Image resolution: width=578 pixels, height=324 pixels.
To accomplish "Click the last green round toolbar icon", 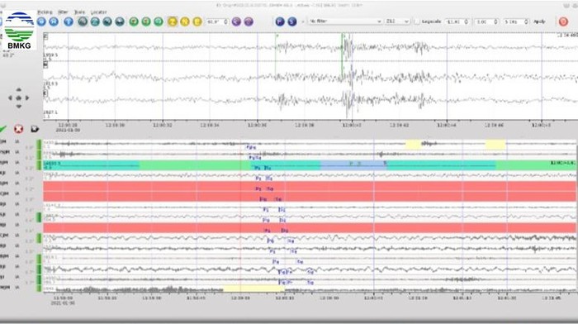I will [x=159, y=21].
